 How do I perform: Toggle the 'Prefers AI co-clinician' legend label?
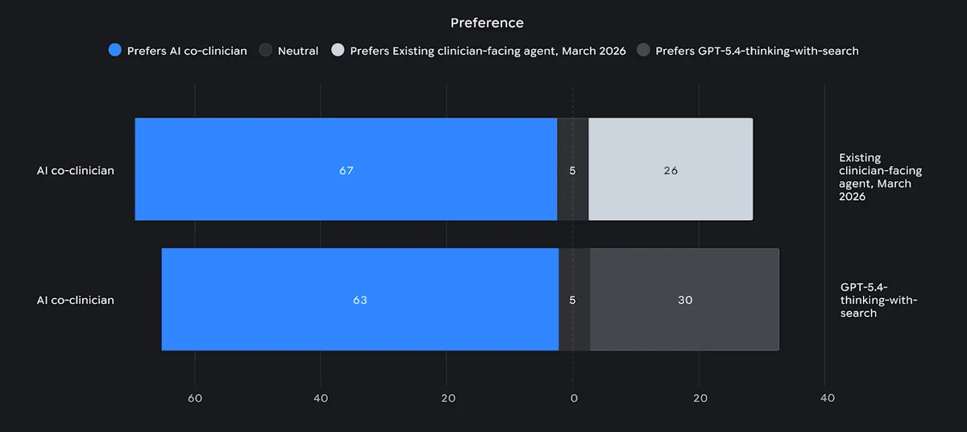click(x=187, y=51)
